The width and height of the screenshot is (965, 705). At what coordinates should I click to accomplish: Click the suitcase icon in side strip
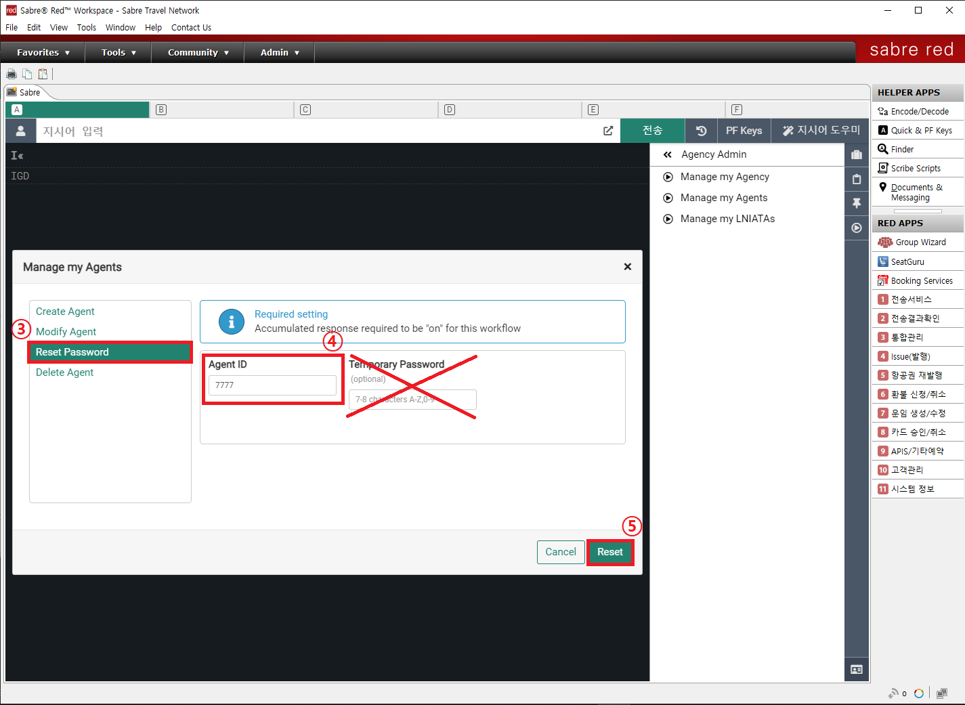pos(857,154)
